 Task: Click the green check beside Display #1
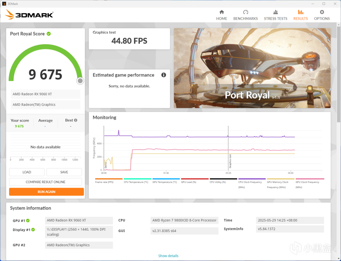[33, 230]
